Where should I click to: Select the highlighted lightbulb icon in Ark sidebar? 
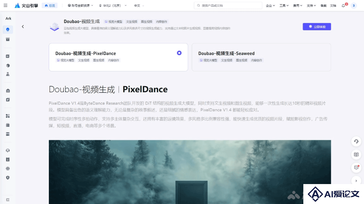point(8,30)
